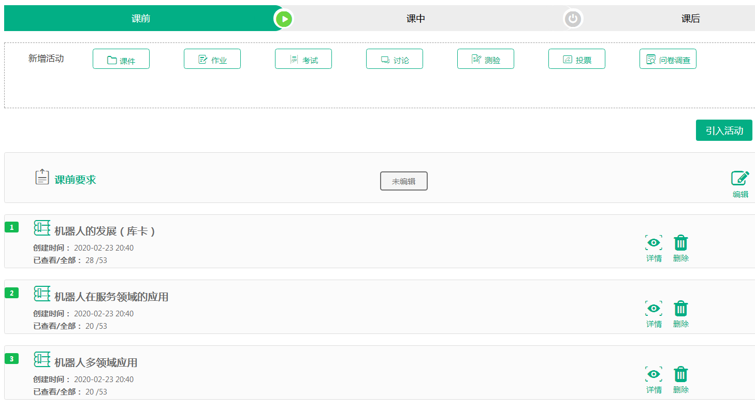Delete the 机器人的发展（库卡） courseware

[x=680, y=243]
